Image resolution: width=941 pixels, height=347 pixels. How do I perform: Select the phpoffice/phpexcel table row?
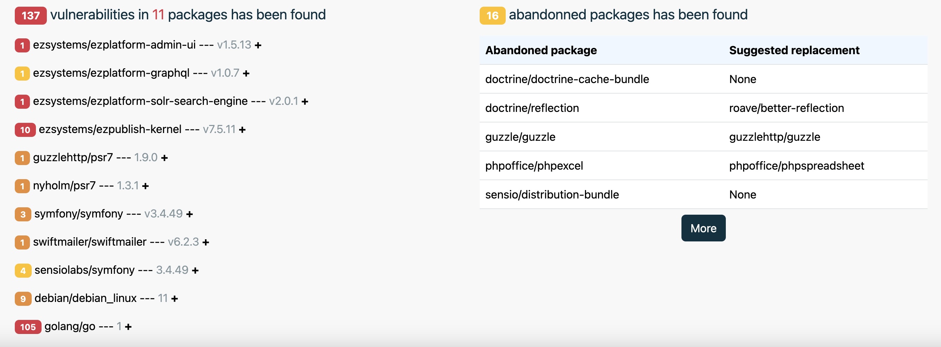[x=703, y=166]
